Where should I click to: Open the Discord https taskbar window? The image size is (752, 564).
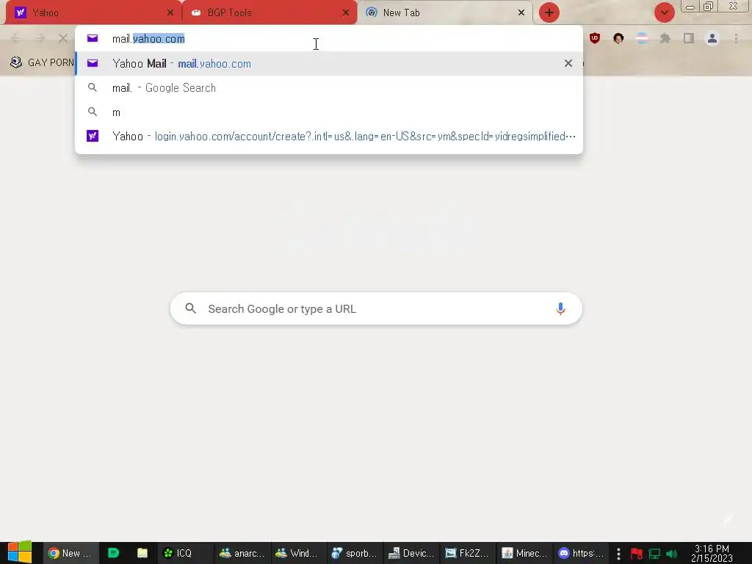click(582, 553)
